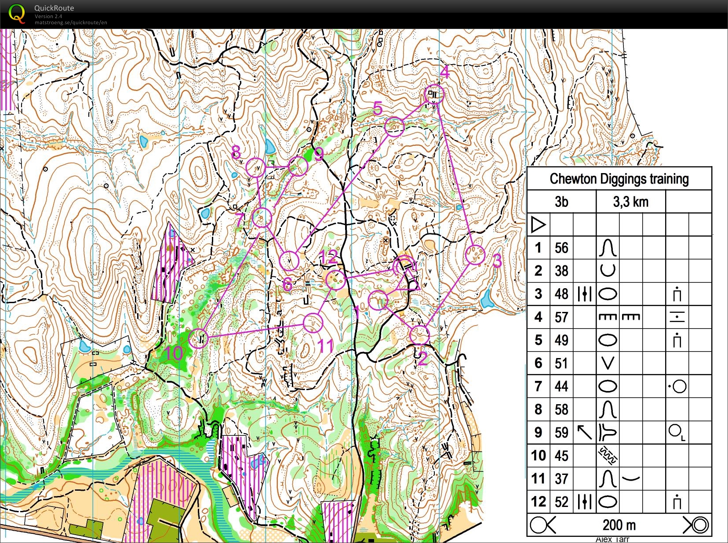Open the matstroeng.se/quickroute/en link
This screenshot has width=728, height=543.
71,23
